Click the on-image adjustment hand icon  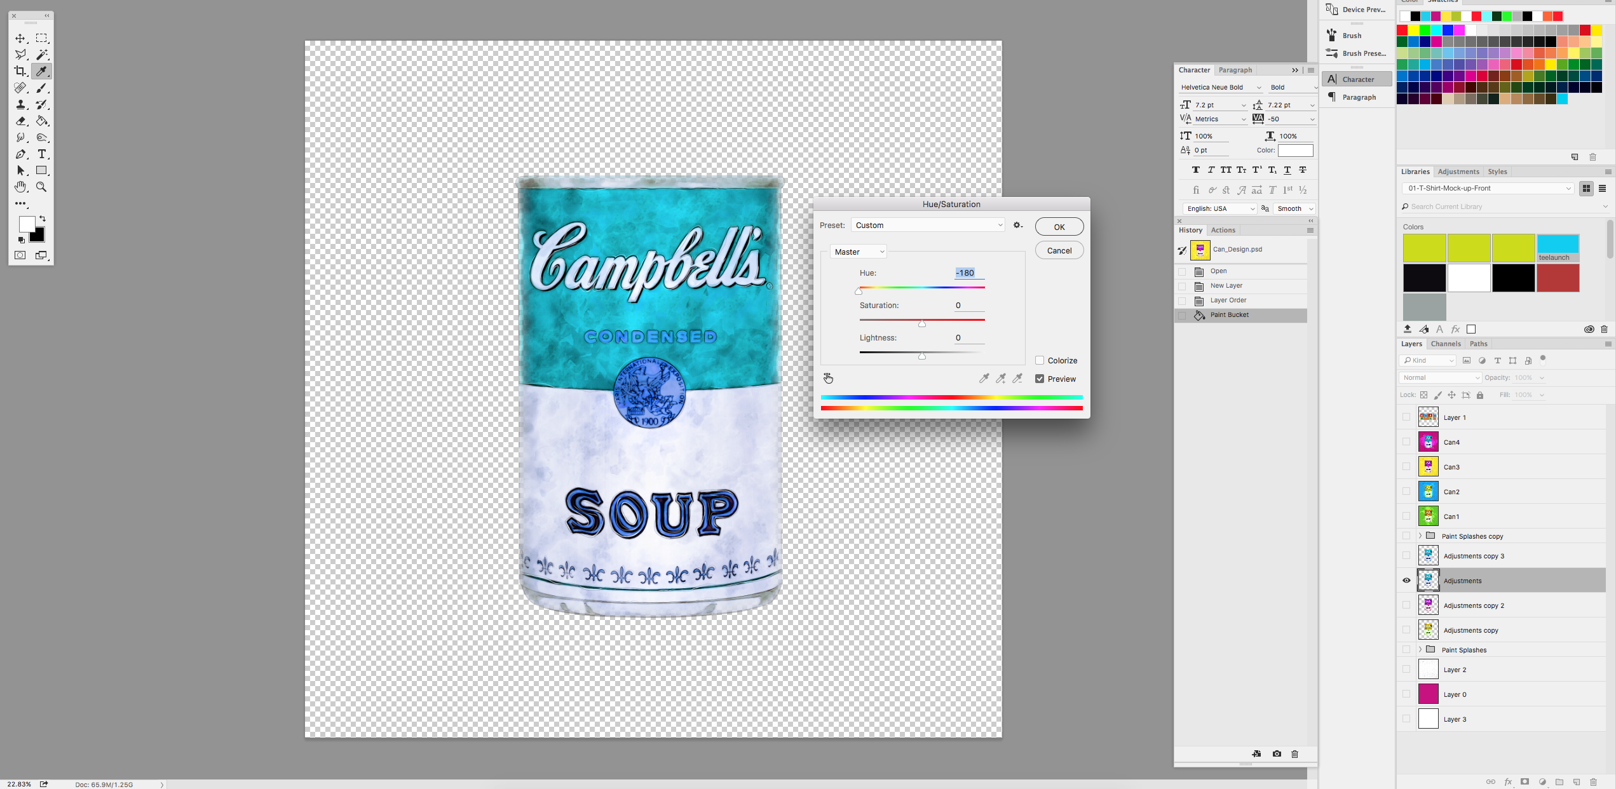click(x=828, y=379)
